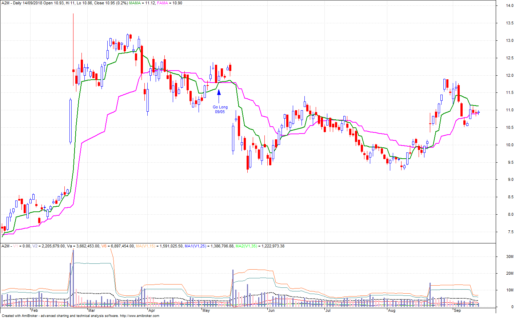Viewport: 515px width, 318px height.
Task: Click the Apr label on time axis
Action: pos(152,311)
